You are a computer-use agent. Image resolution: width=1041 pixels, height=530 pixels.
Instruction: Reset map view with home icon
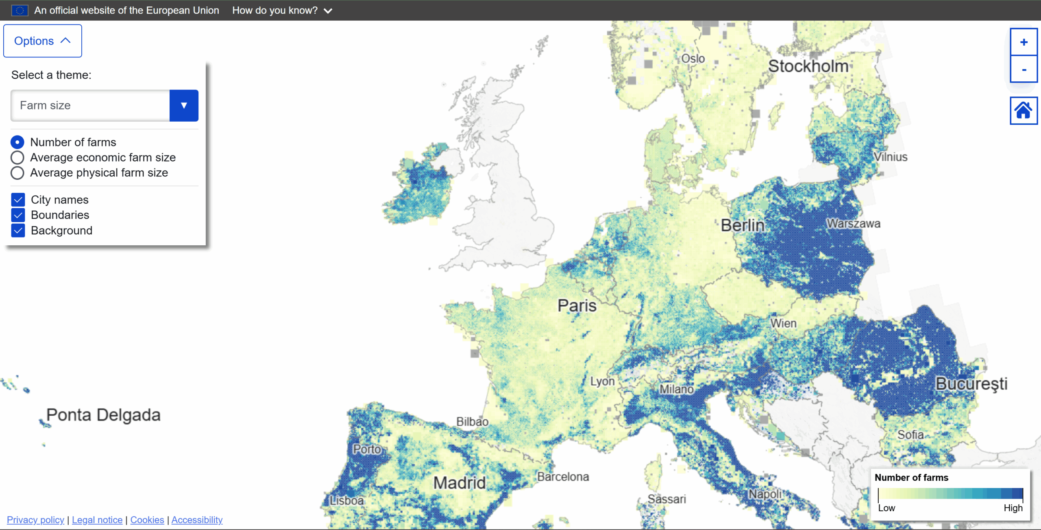click(x=1024, y=111)
